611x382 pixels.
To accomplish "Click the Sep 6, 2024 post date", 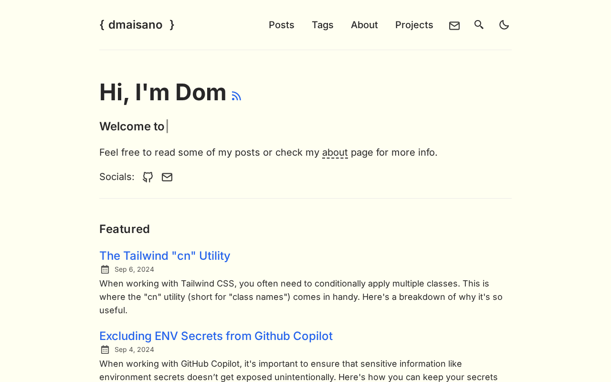I will 134,269.
